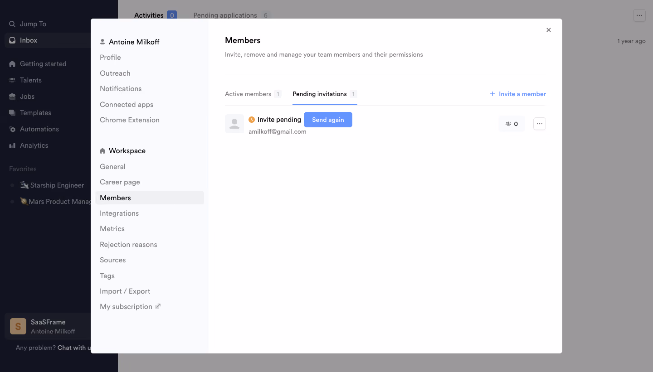
Task: Click the user icon beside Antoine Milkoff
Action: 102,42
